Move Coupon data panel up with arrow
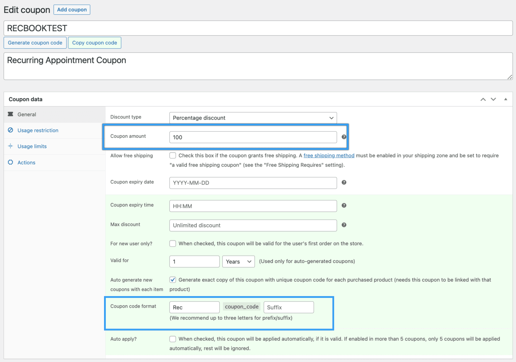Screen dimensions: 516x362 tap(483, 99)
